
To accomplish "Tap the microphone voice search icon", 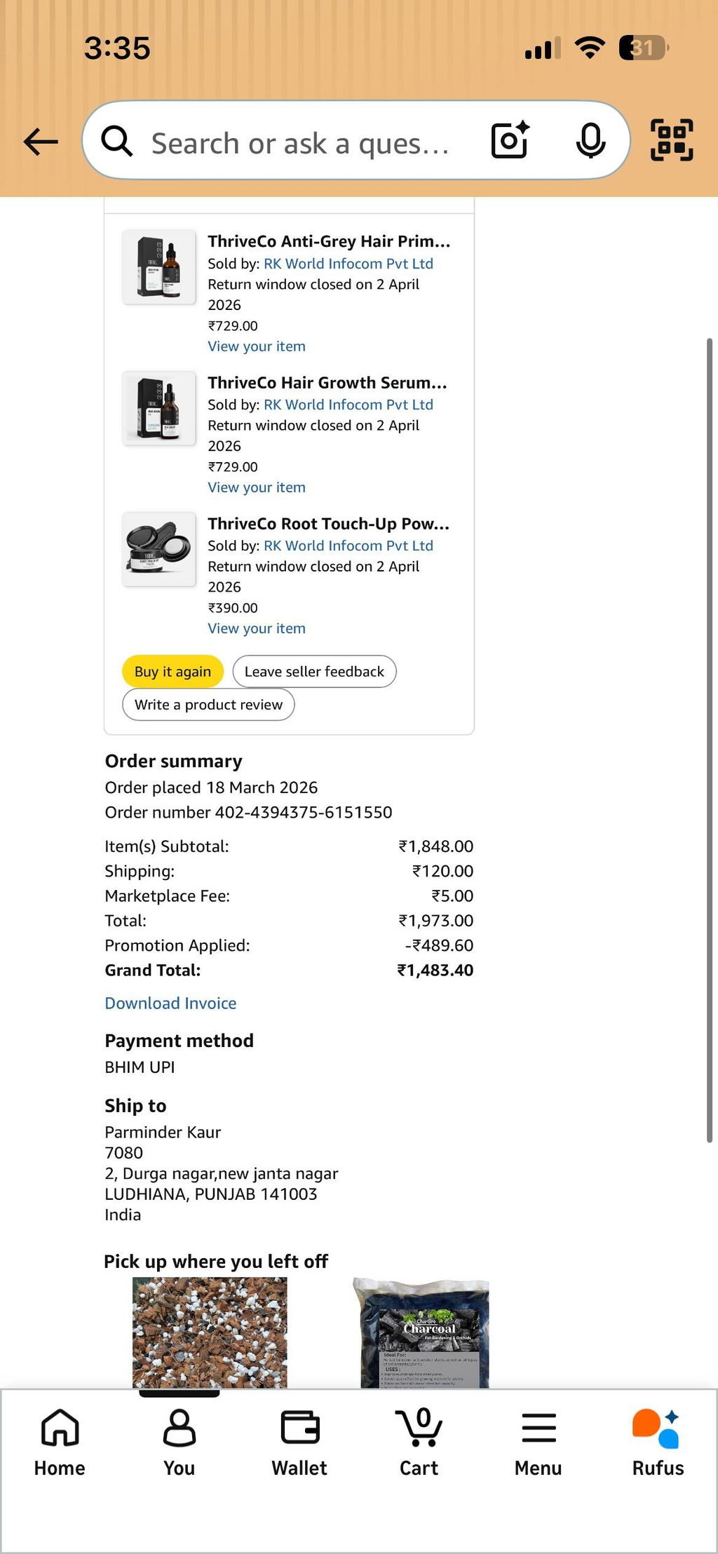I will (x=590, y=140).
